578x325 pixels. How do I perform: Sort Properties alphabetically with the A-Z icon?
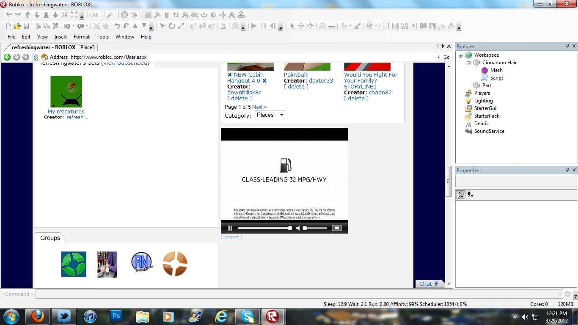(470, 194)
